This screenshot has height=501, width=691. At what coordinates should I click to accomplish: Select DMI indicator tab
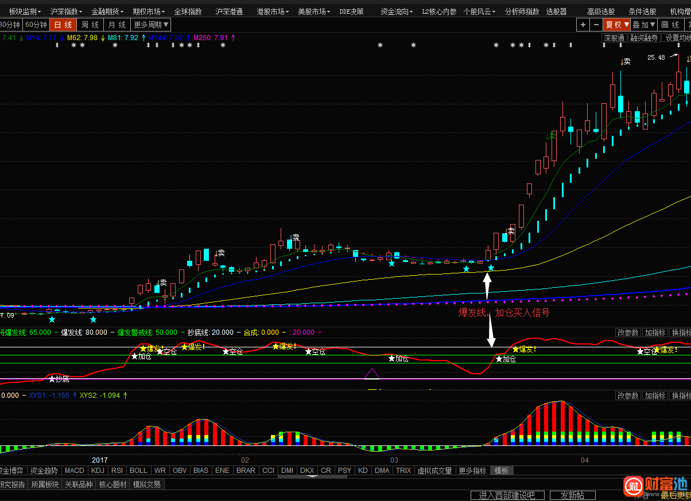tap(287, 471)
